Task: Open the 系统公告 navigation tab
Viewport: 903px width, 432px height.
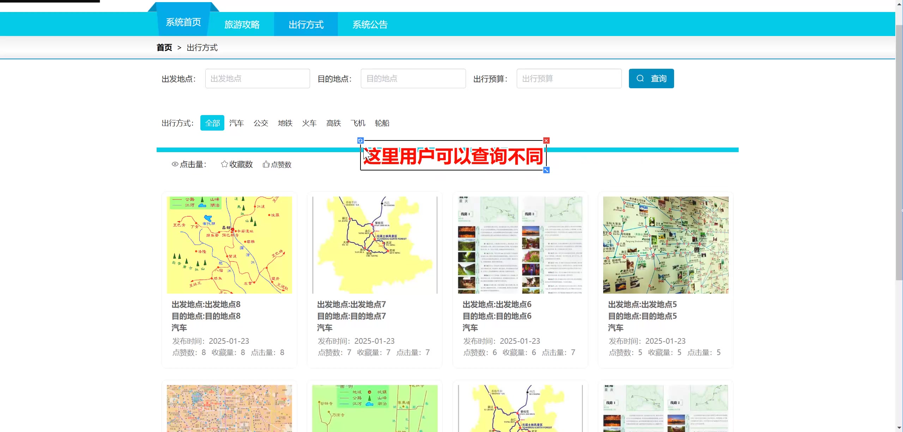Action: click(x=370, y=24)
